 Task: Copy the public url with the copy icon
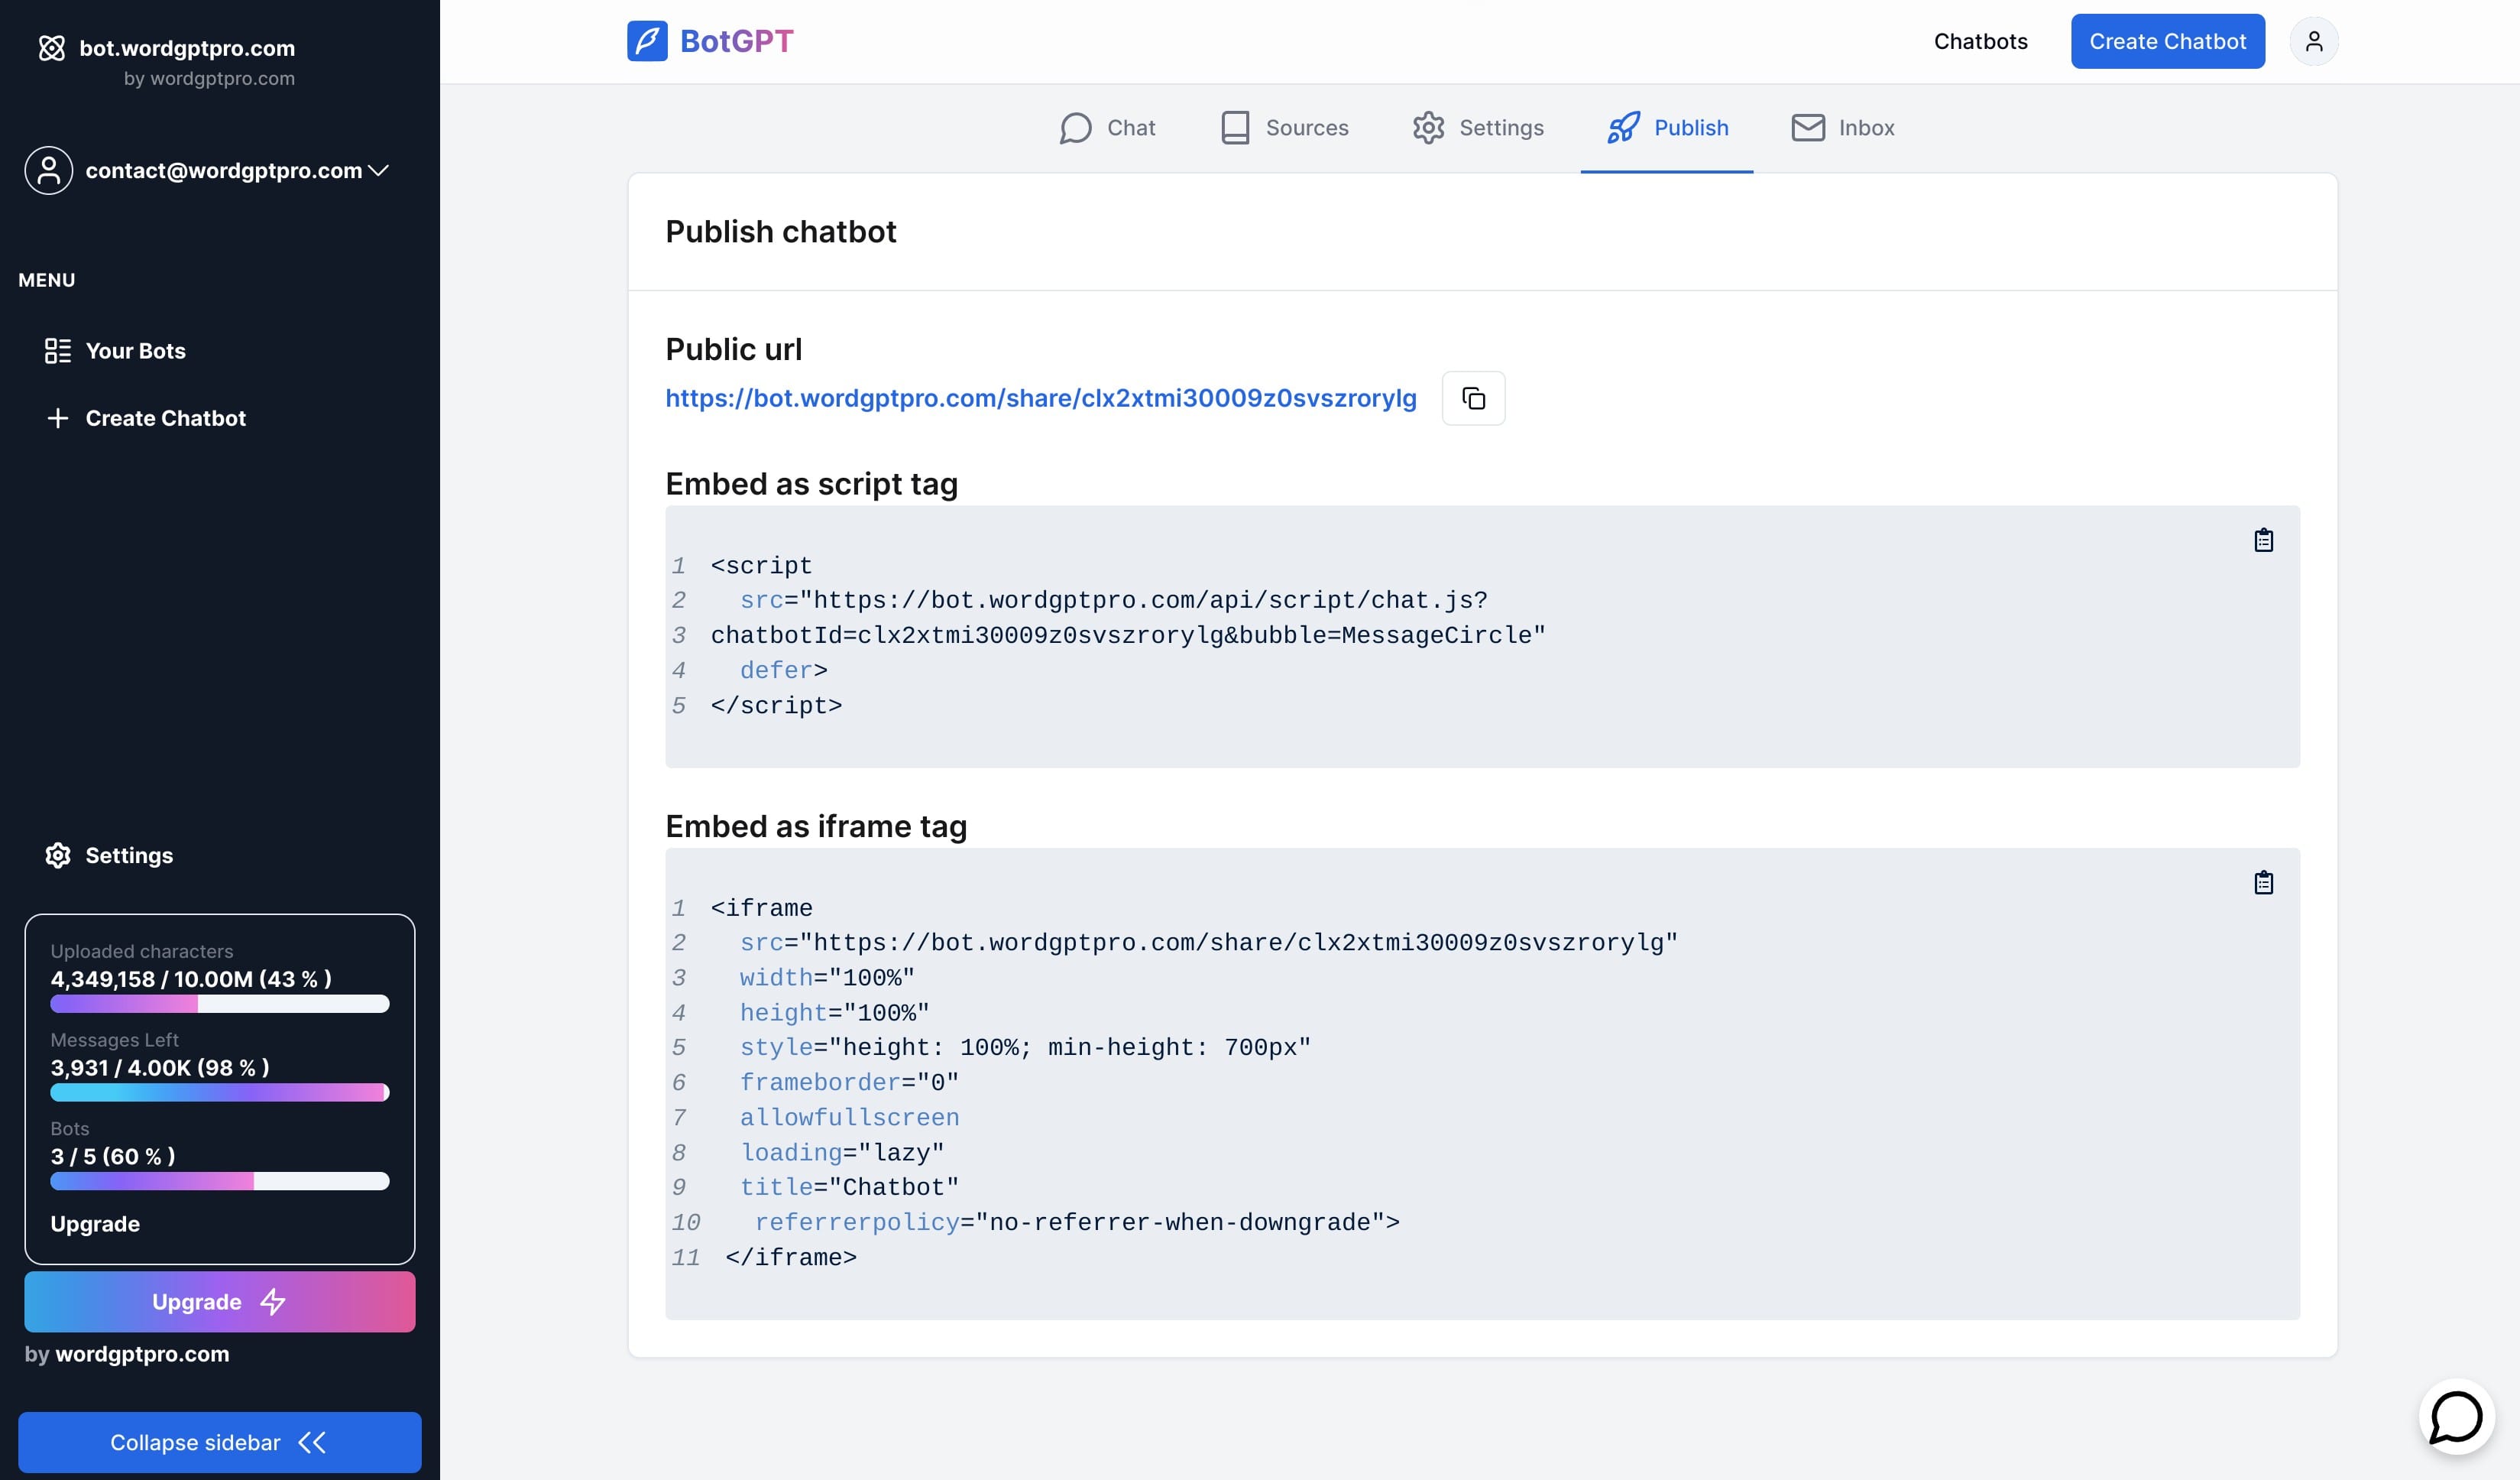1473,398
